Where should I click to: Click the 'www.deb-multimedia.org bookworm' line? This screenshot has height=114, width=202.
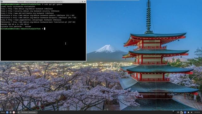[27, 13]
